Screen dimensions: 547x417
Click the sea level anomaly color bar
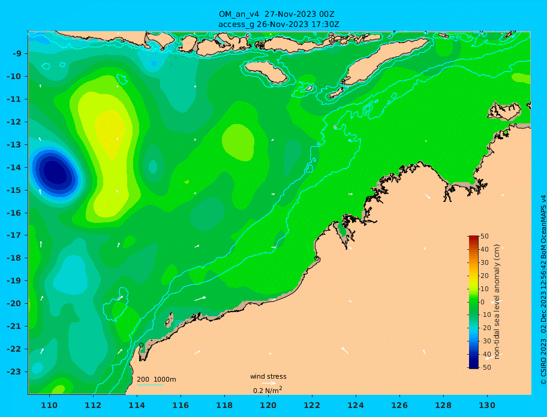click(474, 302)
